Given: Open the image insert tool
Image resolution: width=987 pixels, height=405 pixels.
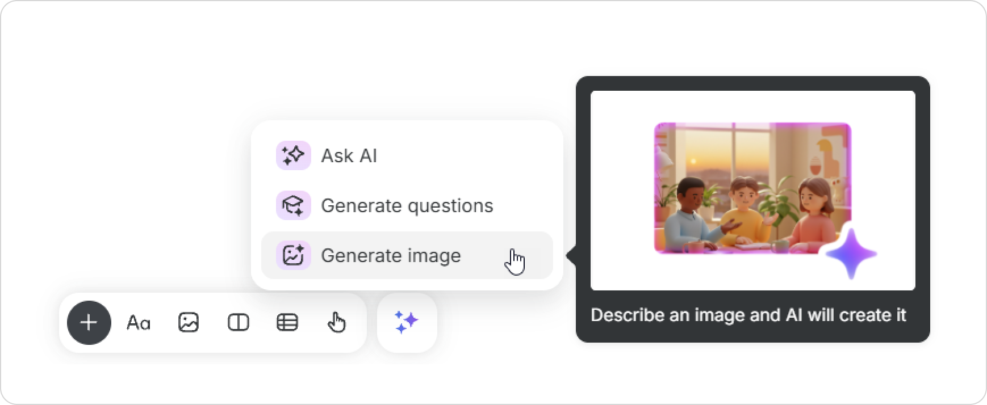Looking at the screenshot, I should pyautogui.click(x=188, y=323).
